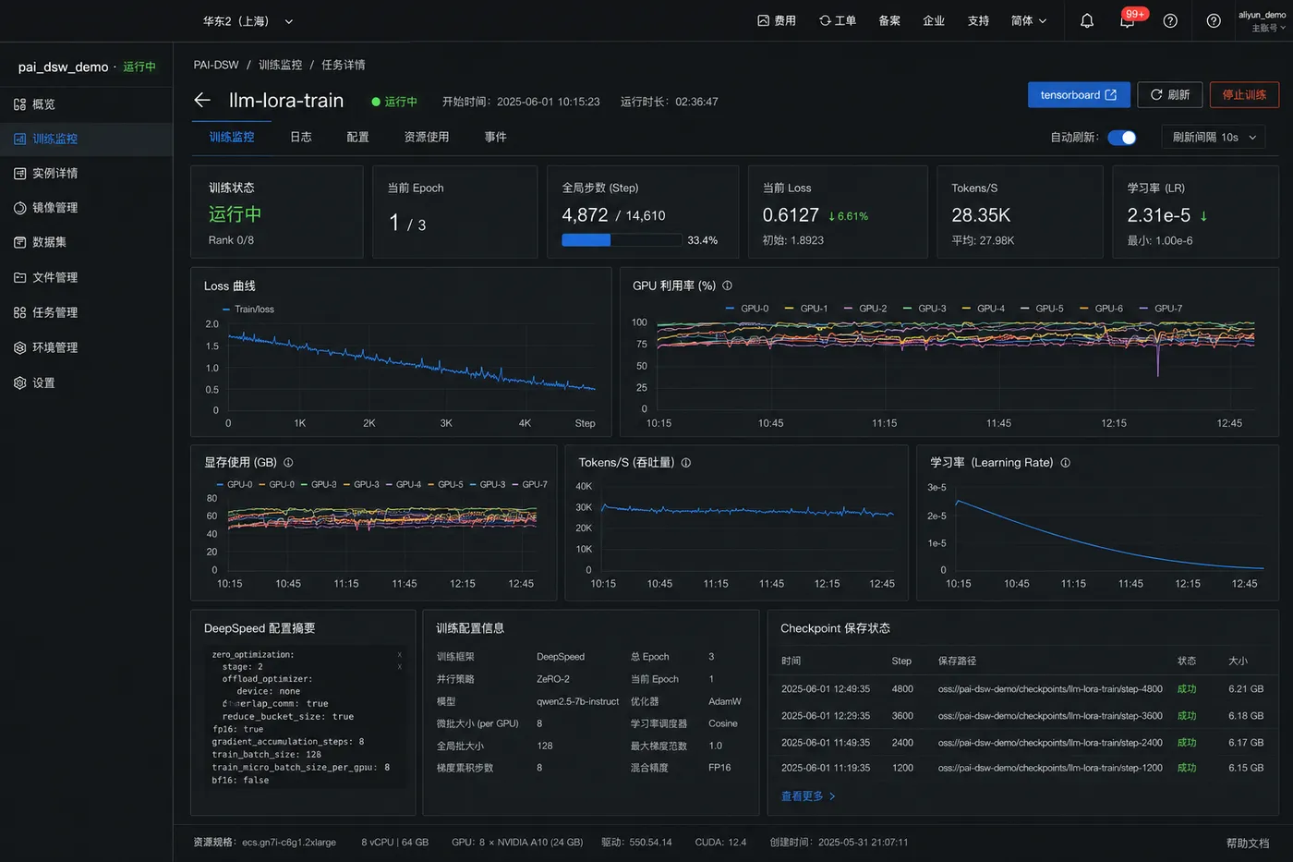Click the tensorboard button
Image resolution: width=1293 pixels, height=862 pixels.
click(1079, 94)
